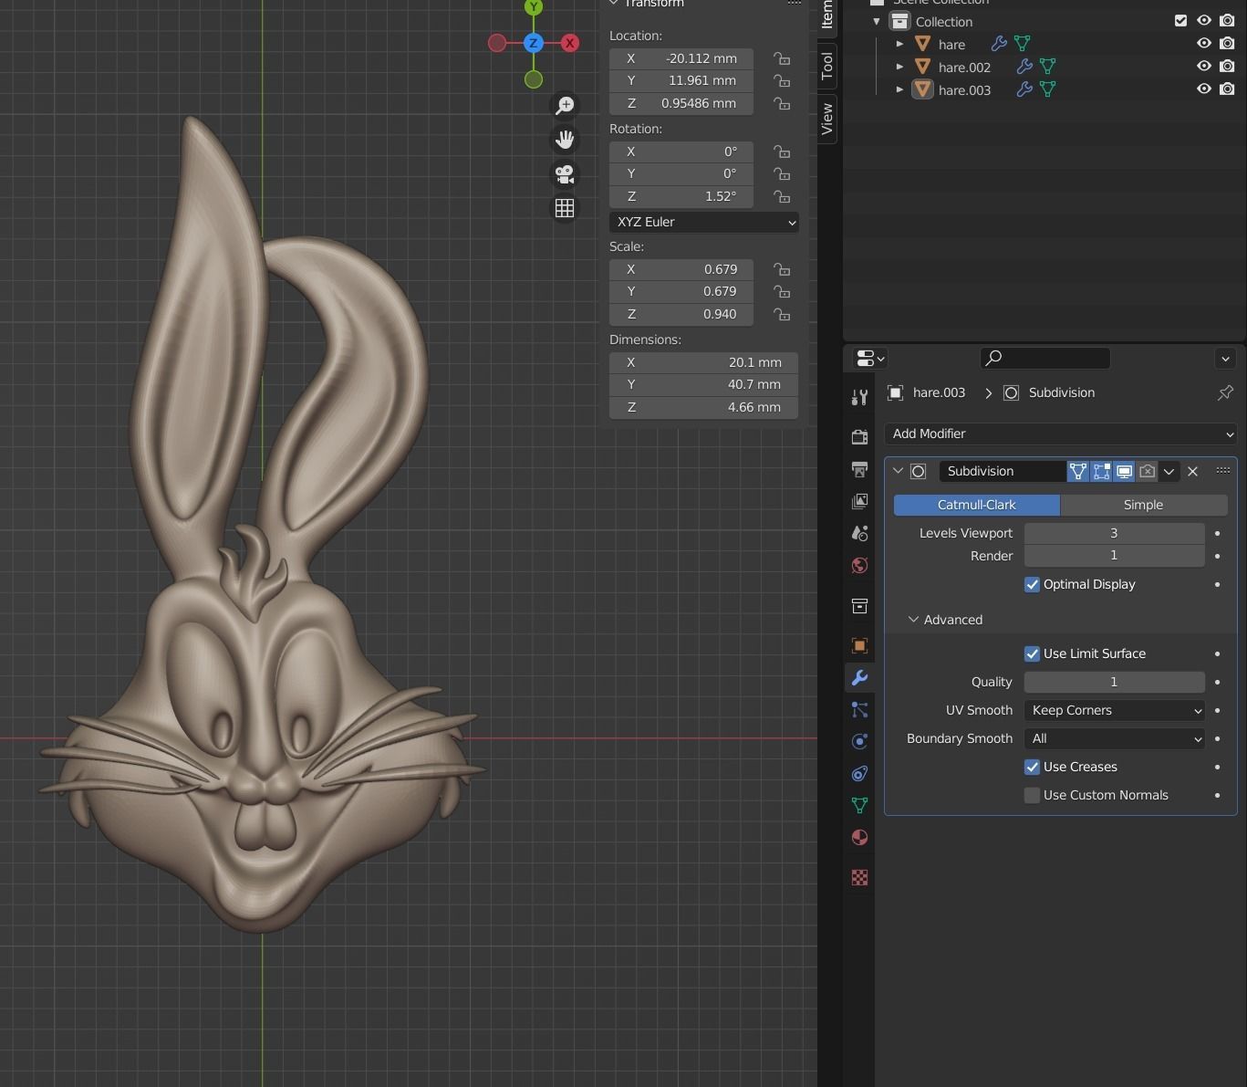Open Subdivision modifier extra options arrow
This screenshot has height=1087, width=1247.
1169,471
